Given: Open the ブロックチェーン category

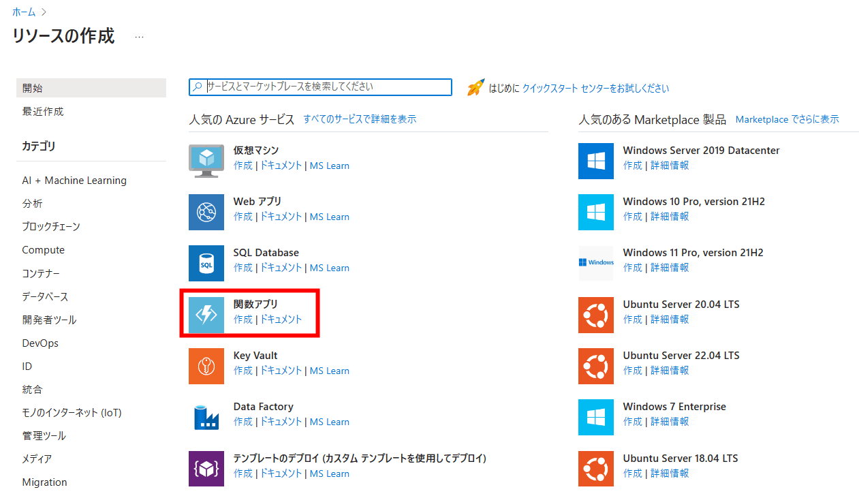Looking at the screenshot, I should click(x=51, y=226).
